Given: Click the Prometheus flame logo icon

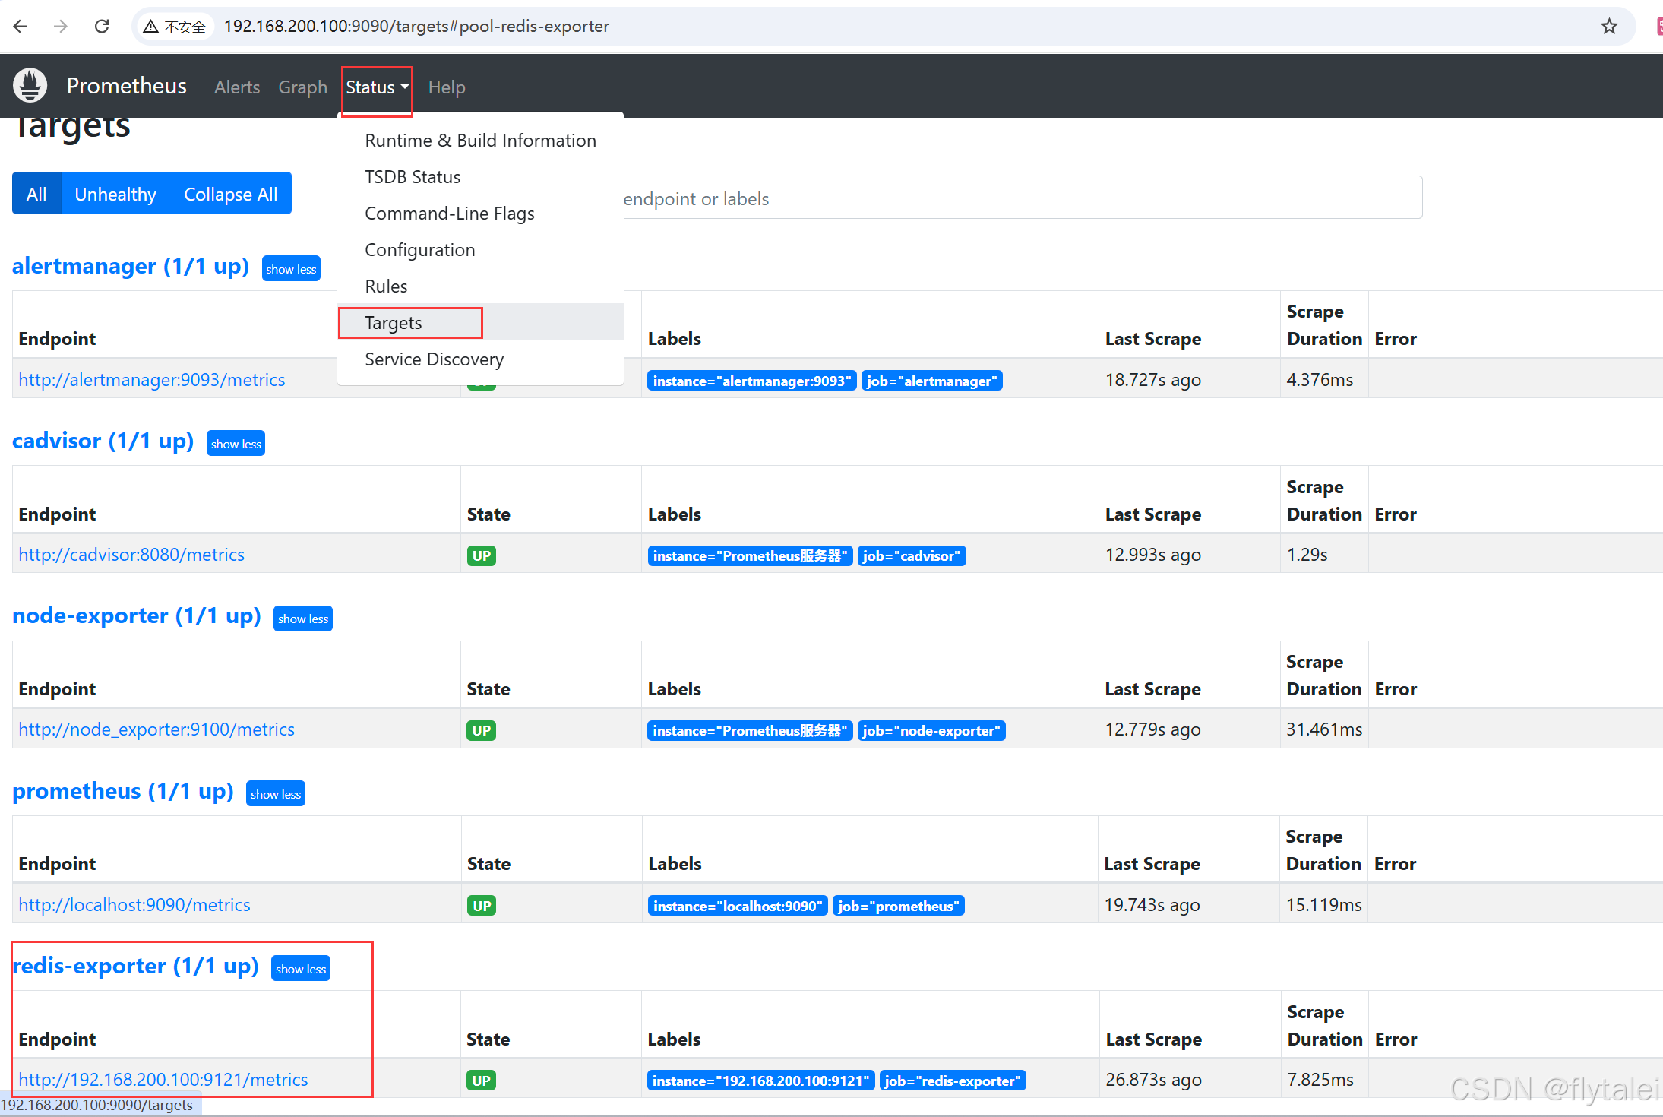Looking at the screenshot, I should (x=30, y=86).
